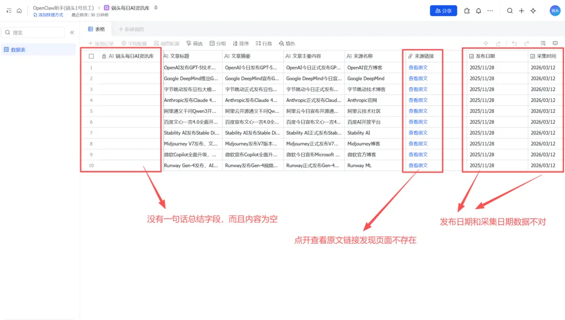Click the share-arrow icon in table toolbar
565x320 pixels.
[x=498, y=43]
